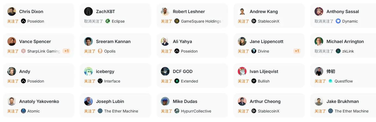
Task: Click the SharpLink Gaming icon
Action: [23, 51]
